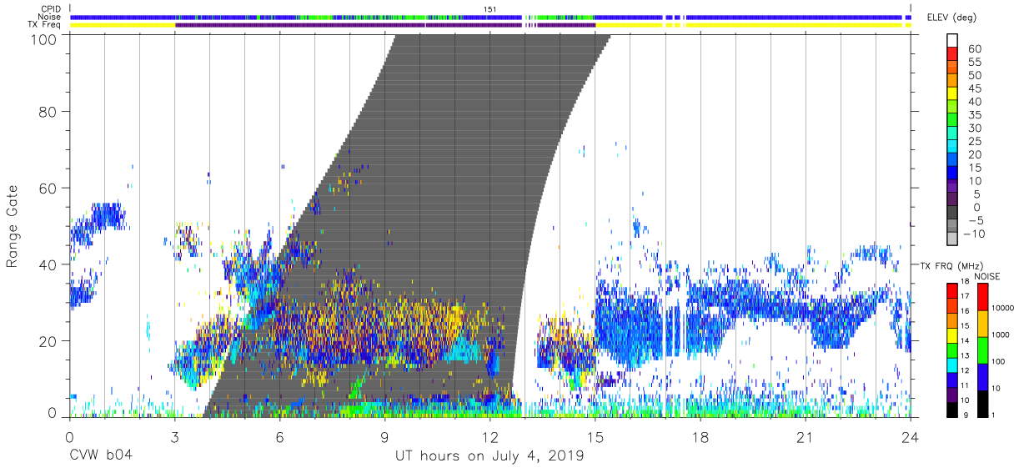Select the "Range Gate" y-axis title
This screenshot has height=473, width=1024.
(x=13, y=225)
